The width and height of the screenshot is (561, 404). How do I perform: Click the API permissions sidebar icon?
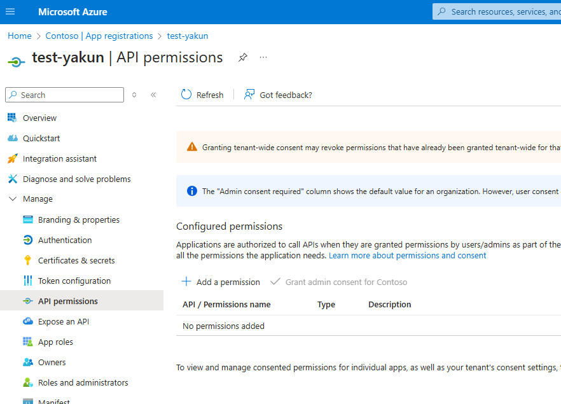(x=28, y=302)
